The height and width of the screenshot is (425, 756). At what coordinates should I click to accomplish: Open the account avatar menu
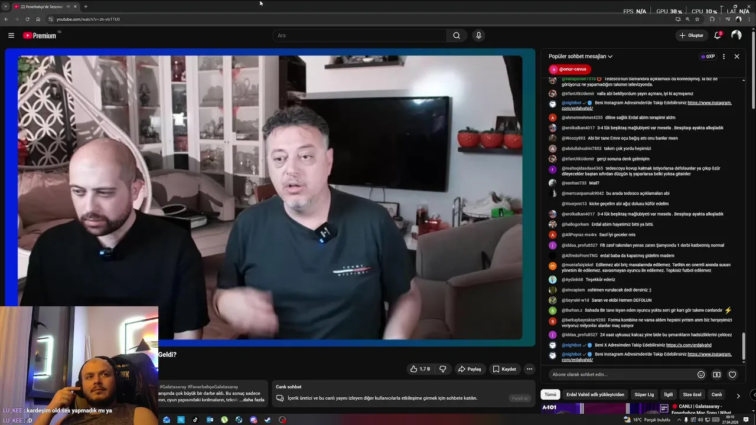coord(736,35)
